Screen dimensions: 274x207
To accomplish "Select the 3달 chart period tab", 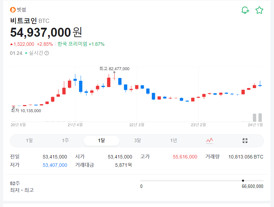I will (x=138, y=140).
